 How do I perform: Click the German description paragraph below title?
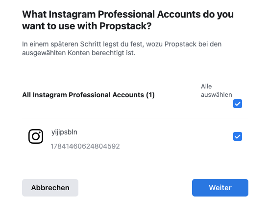[x=122, y=48]
